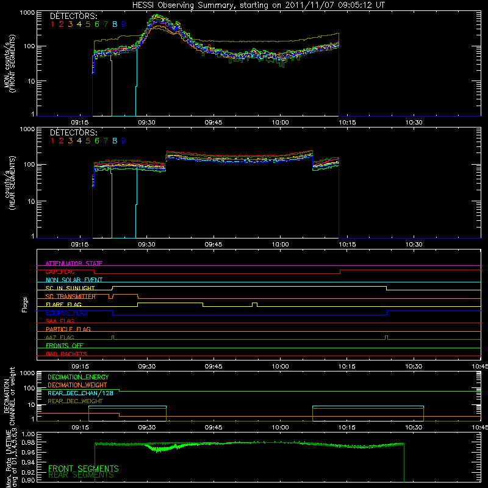The width and height of the screenshot is (488, 488).
Task: Click the DETECTORS: label in front segments plot
Action: coord(73,16)
